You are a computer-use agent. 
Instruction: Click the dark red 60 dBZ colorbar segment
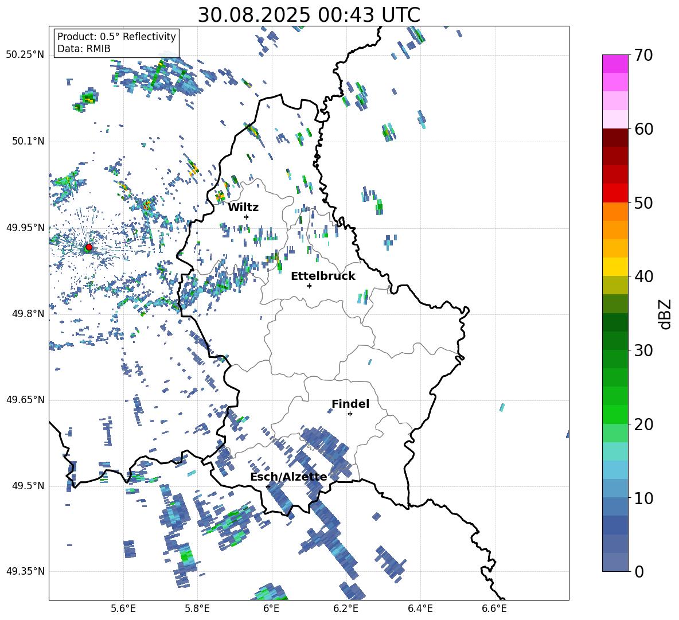(x=615, y=138)
